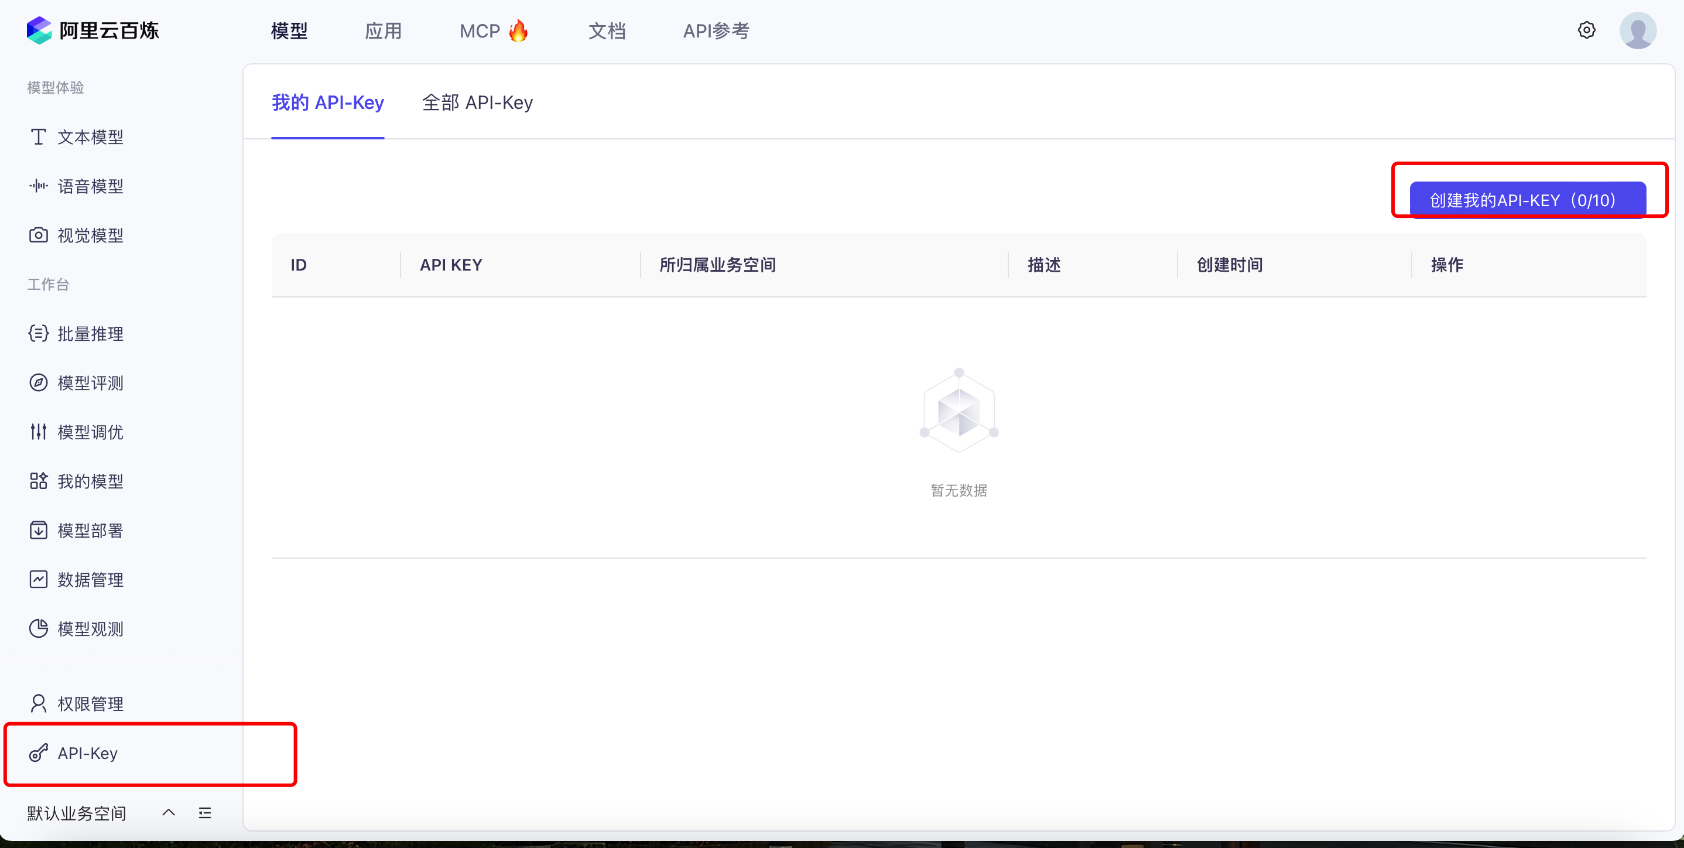Click the model evaluation compass icon

coord(38,382)
